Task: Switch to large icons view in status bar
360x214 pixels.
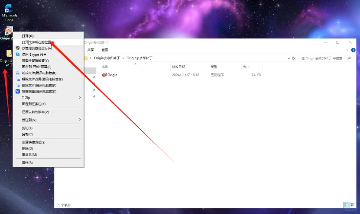Action: pyautogui.click(x=352, y=204)
